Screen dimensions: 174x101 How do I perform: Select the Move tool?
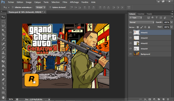tap(3, 17)
